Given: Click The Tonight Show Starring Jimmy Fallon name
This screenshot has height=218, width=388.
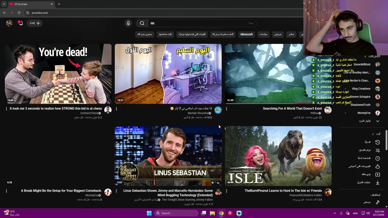Looking at the screenshot, I should [x=187, y=200].
